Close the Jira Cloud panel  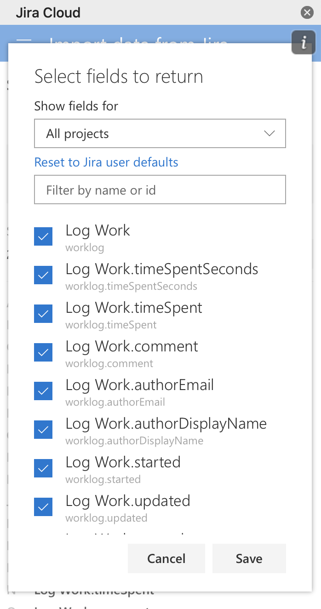pos(307,12)
